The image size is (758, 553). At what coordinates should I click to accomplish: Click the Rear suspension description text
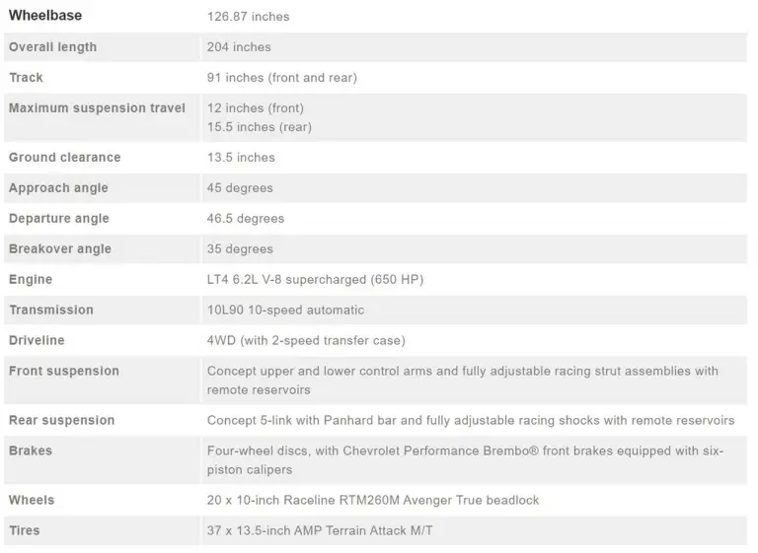pos(470,421)
